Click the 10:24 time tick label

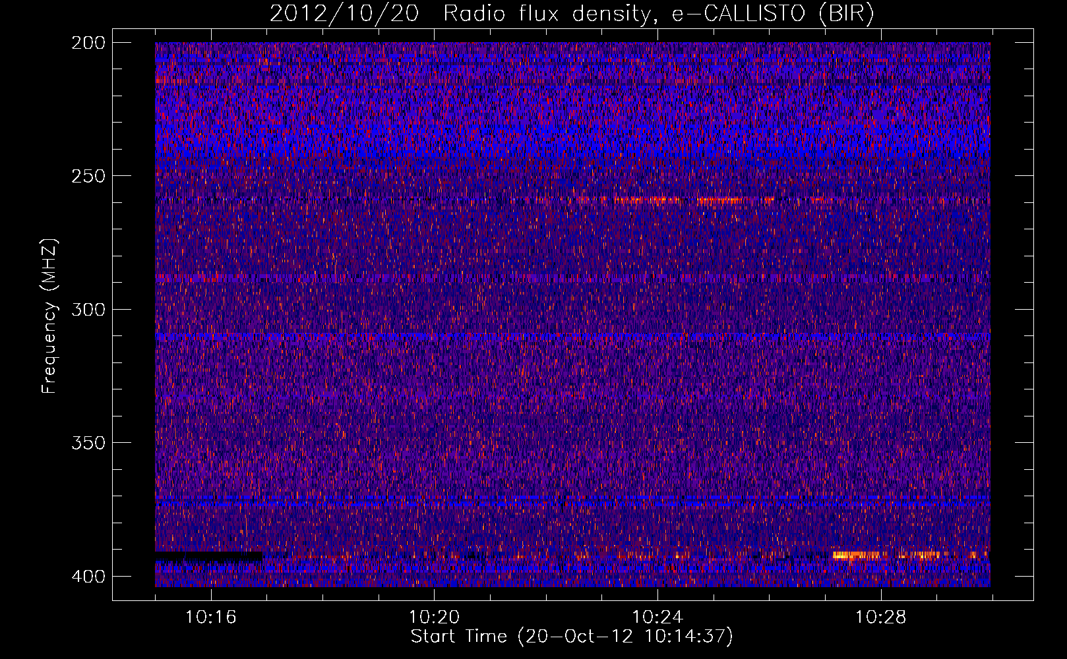pos(657,617)
